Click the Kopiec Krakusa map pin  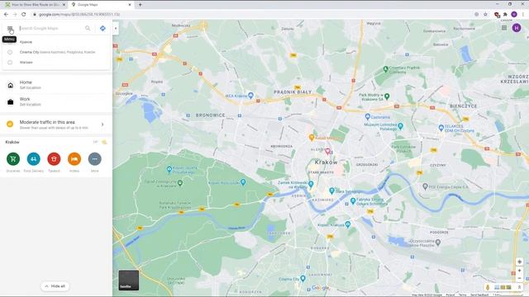(x=348, y=224)
